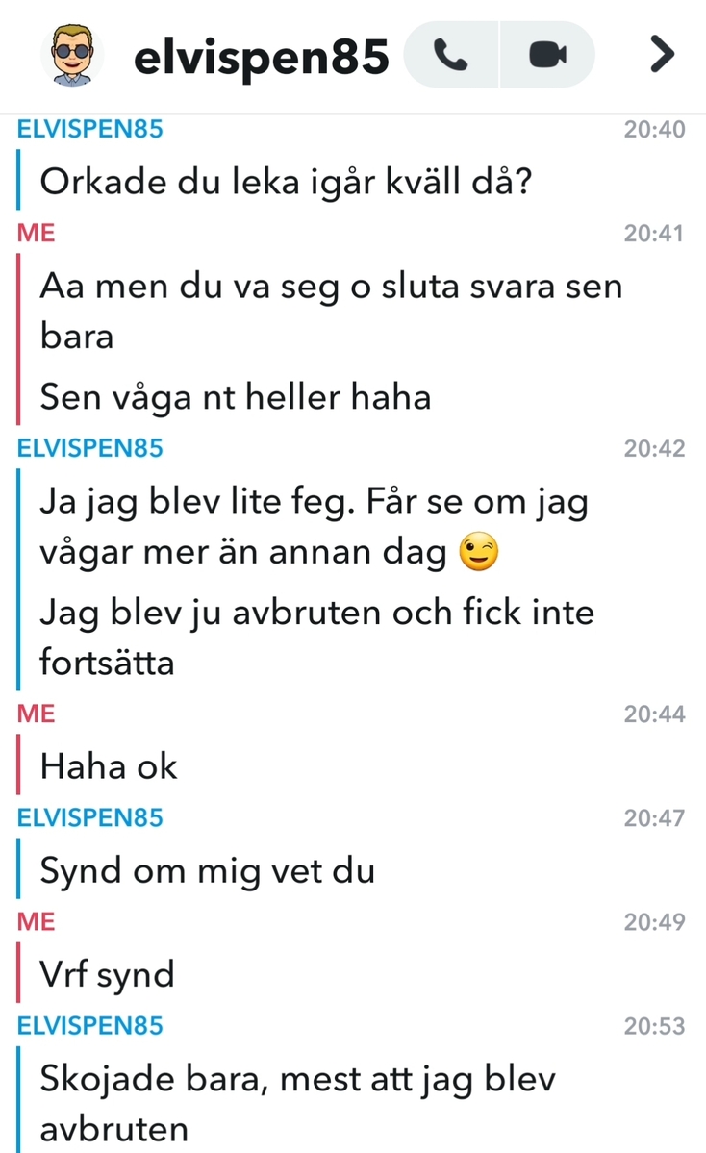Image resolution: width=706 pixels, height=1153 pixels.
Task: Select the 'Haha ok' message
Action: [109, 766]
